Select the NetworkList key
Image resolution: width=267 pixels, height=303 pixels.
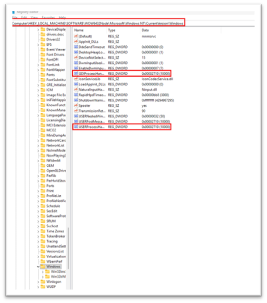[x=55, y=145]
